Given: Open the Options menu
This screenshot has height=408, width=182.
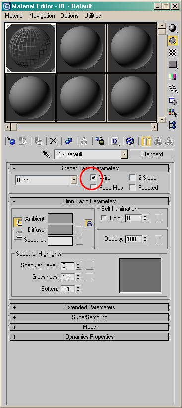Looking at the screenshot, I should pyautogui.click(x=69, y=16).
